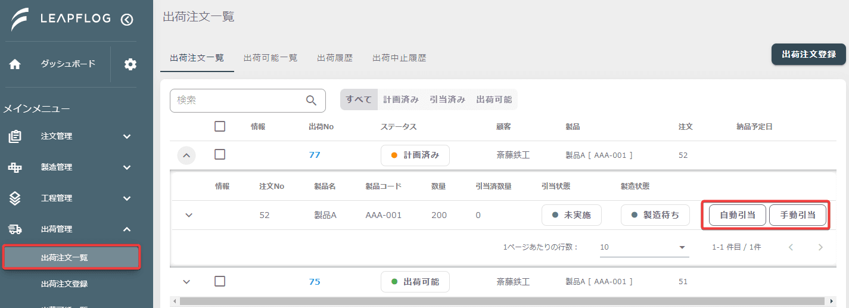Click the 工程管理 layers icon
849x308 pixels.
point(15,198)
